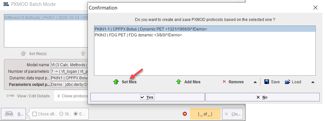This screenshot has width=325, height=121.
Task: Click the Model name field
Action: [69, 65]
